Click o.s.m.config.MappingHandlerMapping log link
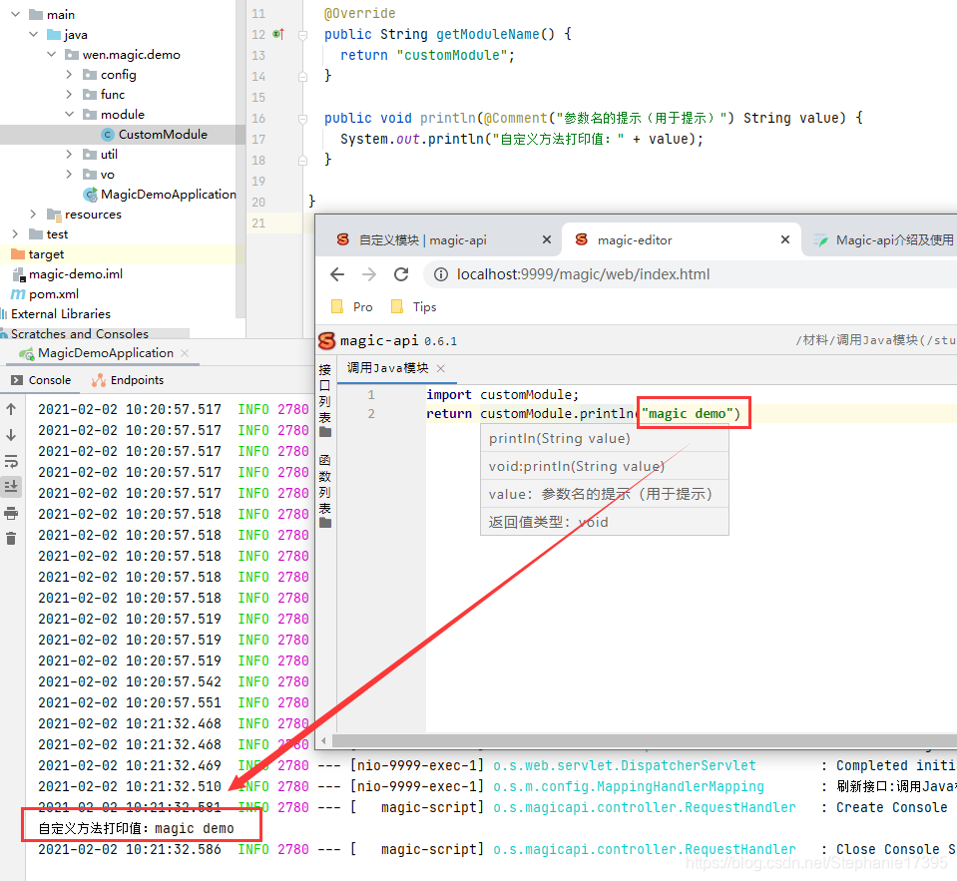The width and height of the screenshot is (957, 881). tap(629, 786)
